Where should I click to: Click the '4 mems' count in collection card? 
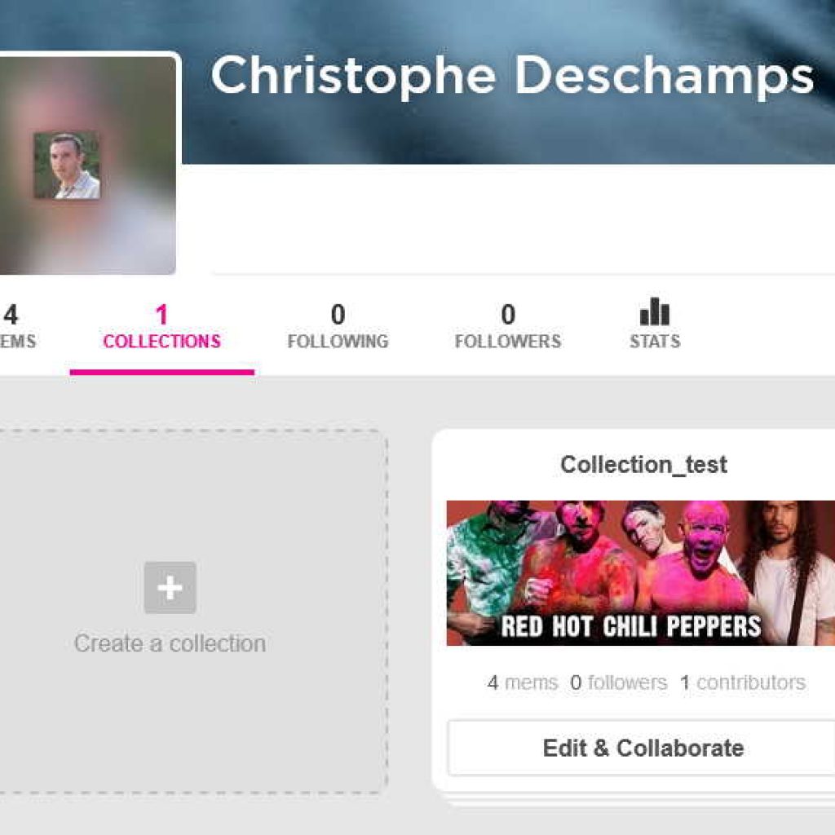tap(523, 683)
